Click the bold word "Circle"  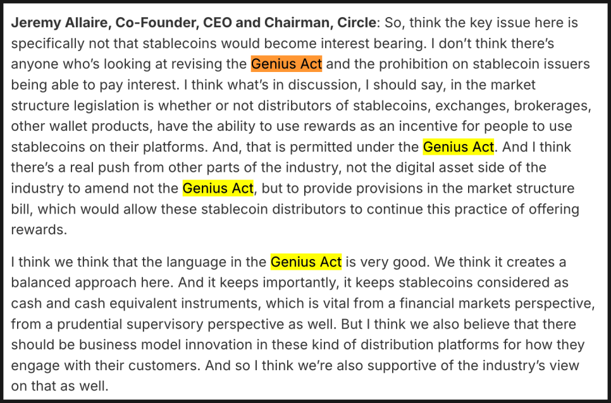[355, 23]
